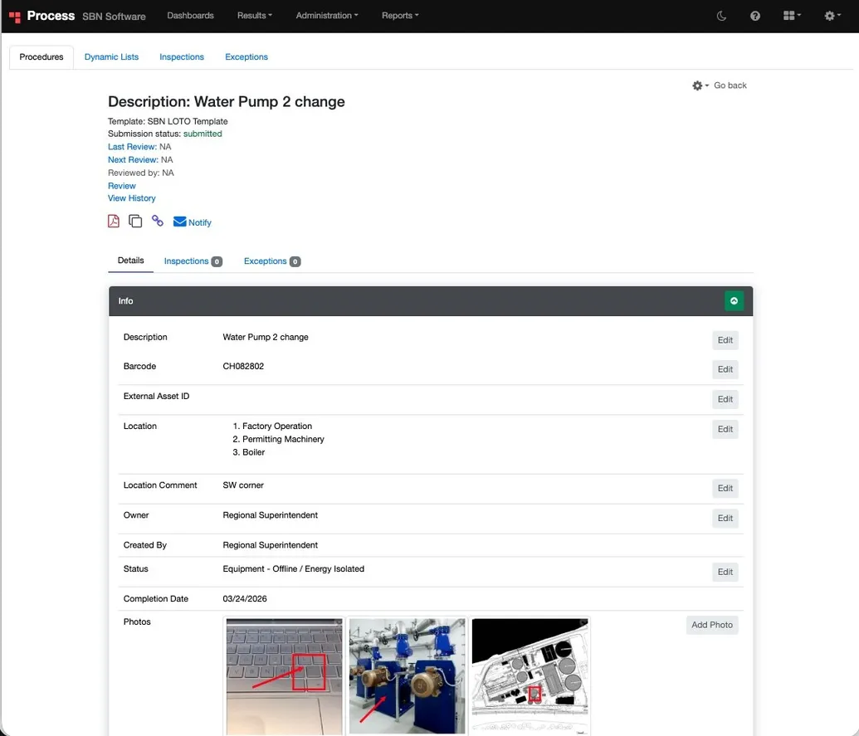Select the Procedures tab
The height and width of the screenshot is (736, 859).
point(41,57)
